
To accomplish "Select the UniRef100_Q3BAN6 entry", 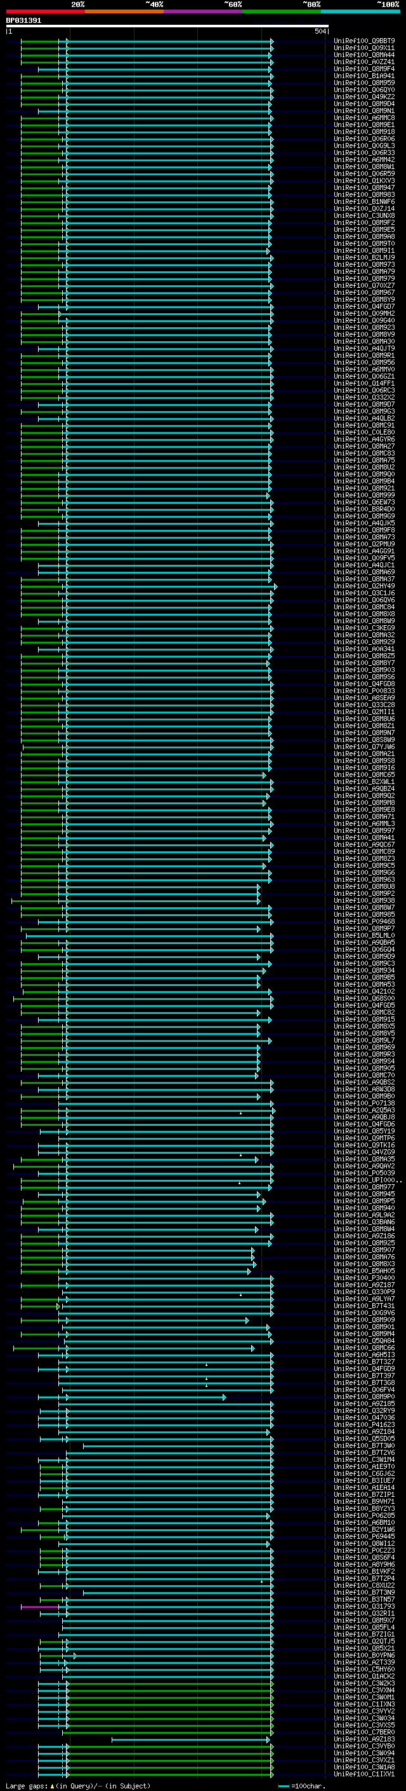I will point(363,1222).
